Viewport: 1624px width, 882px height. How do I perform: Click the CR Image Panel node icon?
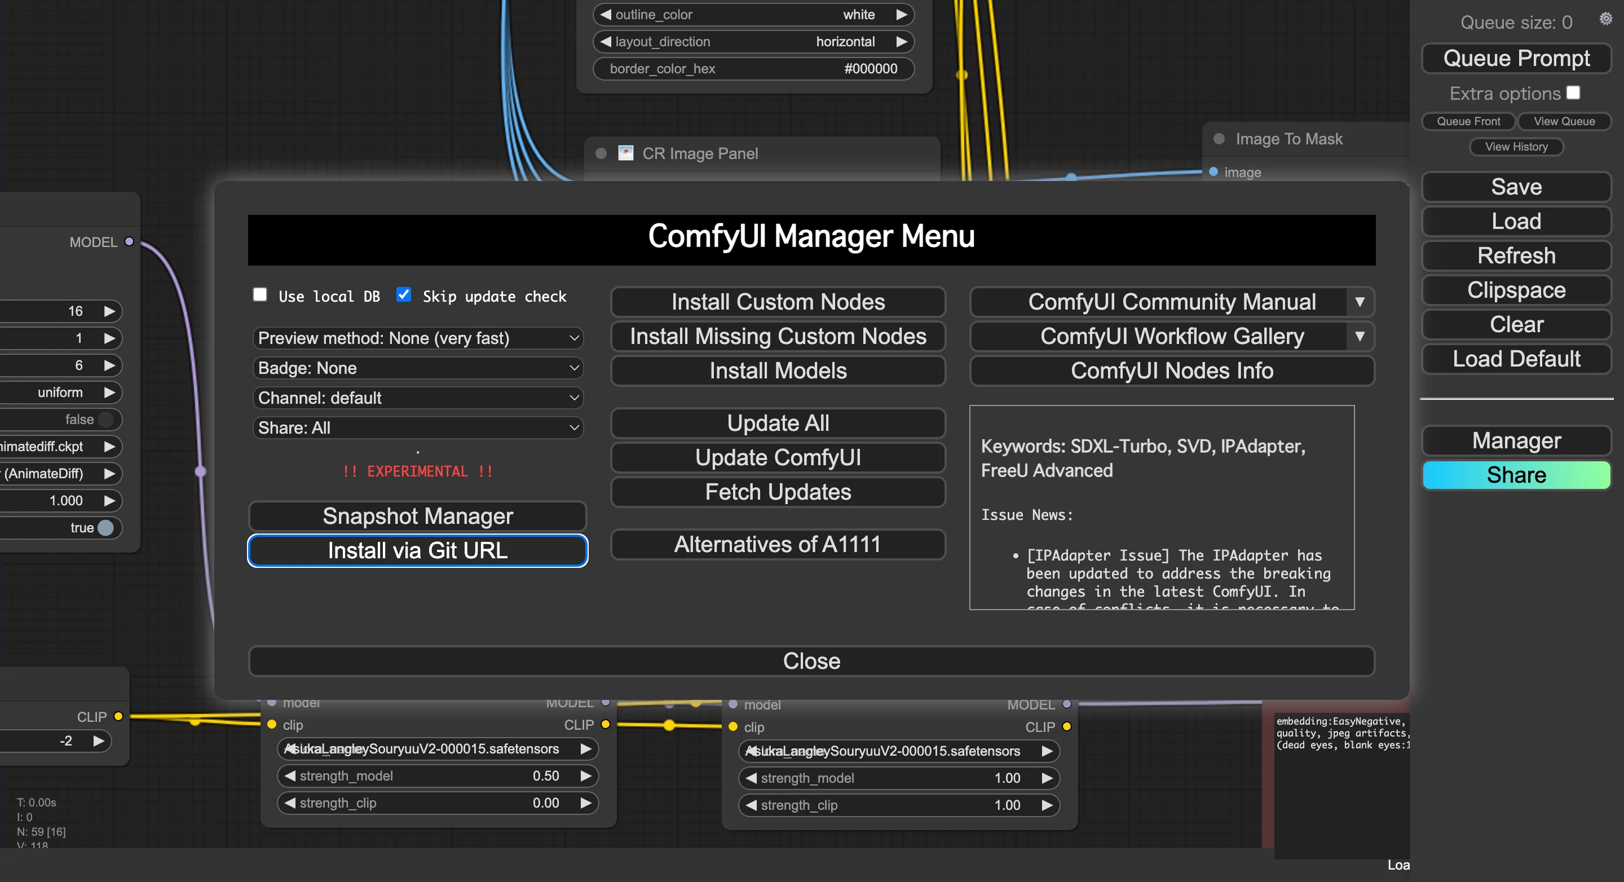(x=625, y=153)
